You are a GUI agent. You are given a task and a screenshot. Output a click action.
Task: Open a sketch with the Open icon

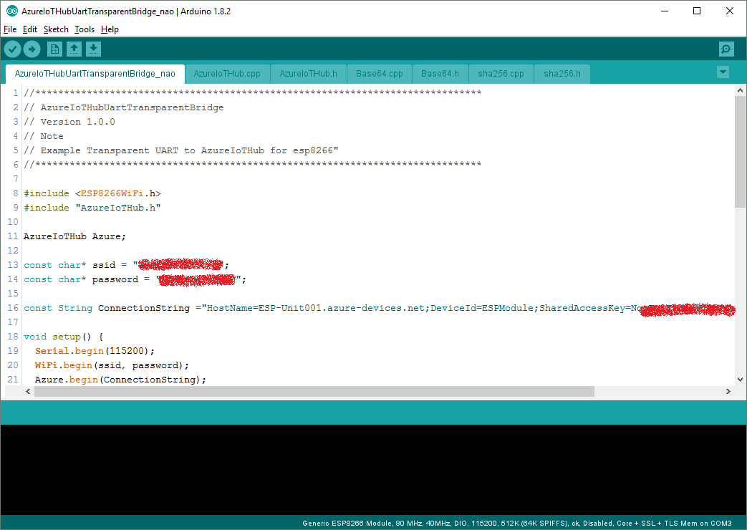click(x=74, y=49)
